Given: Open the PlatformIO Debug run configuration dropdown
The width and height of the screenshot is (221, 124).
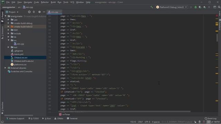Looking at the screenshot, I should pyautogui.click(x=172, y=7).
